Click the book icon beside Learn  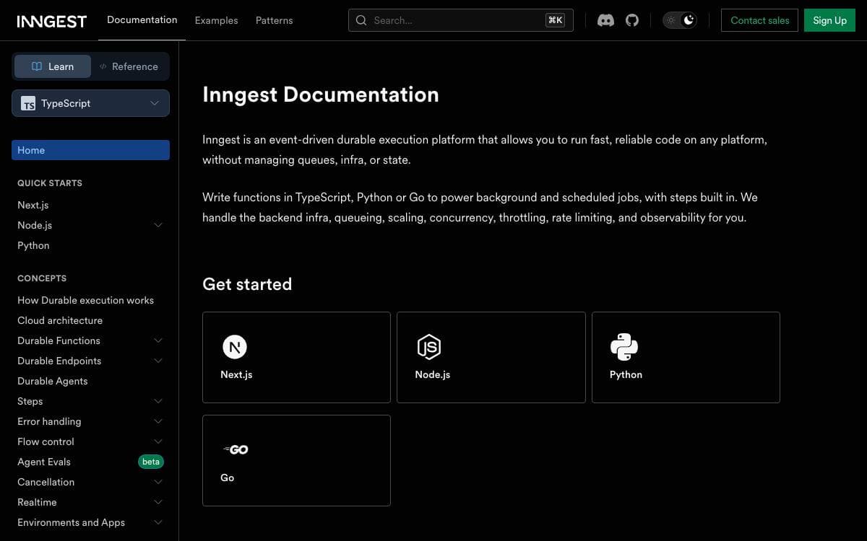37,66
